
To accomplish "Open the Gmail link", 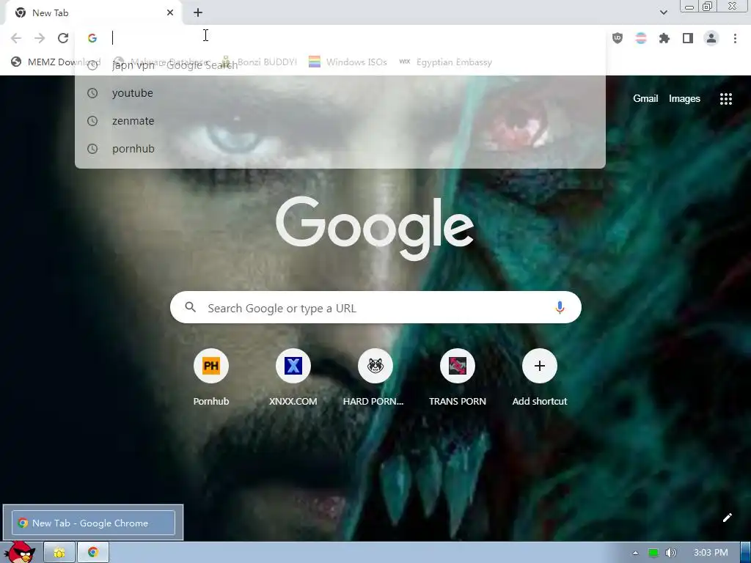I will (x=645, y=99).
